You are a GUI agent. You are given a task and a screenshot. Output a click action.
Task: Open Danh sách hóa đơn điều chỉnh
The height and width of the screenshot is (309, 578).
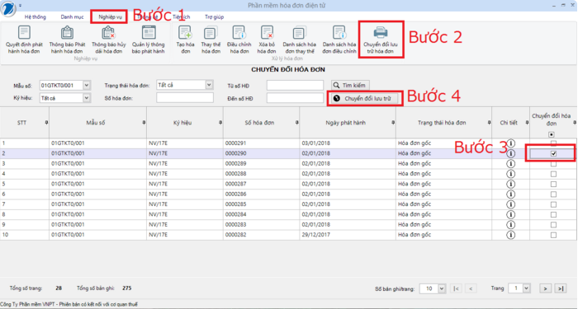(x=339, y=40)
